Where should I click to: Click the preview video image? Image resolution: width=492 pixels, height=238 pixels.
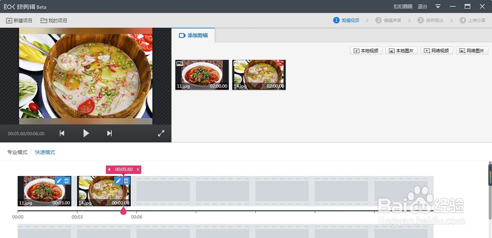tap(86, 76)
